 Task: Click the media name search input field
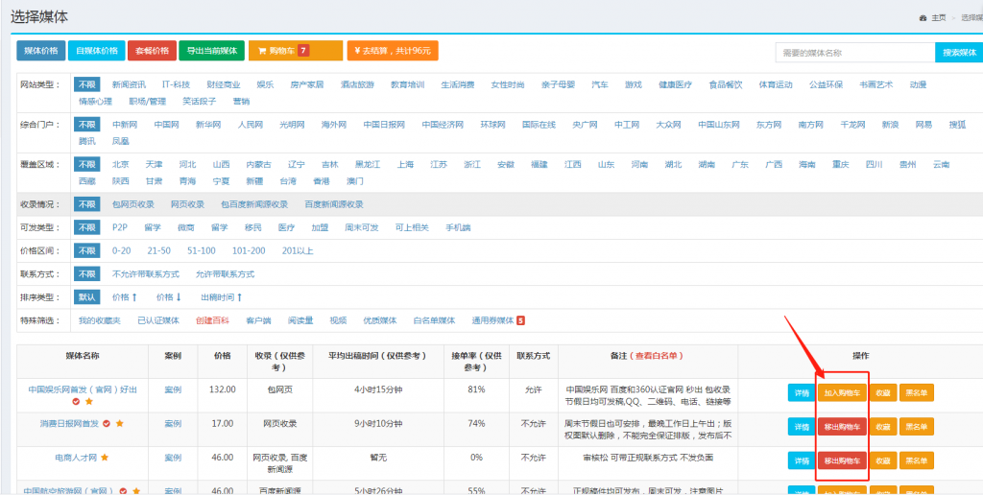tap(854, 53)
